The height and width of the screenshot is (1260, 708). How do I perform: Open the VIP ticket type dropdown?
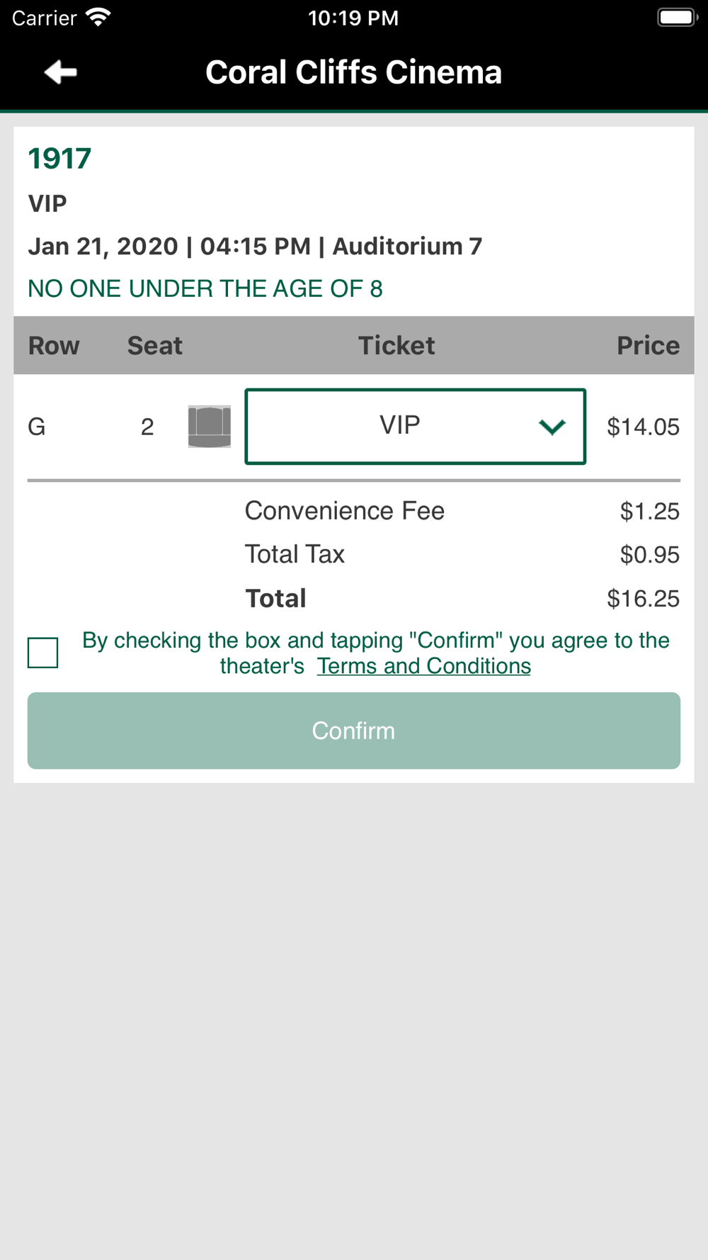pos(415,427)
